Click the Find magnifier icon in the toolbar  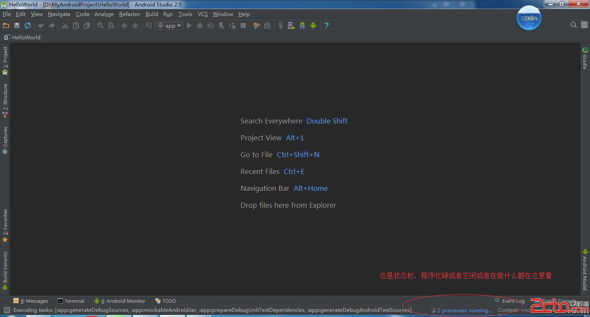coord(100,25)
